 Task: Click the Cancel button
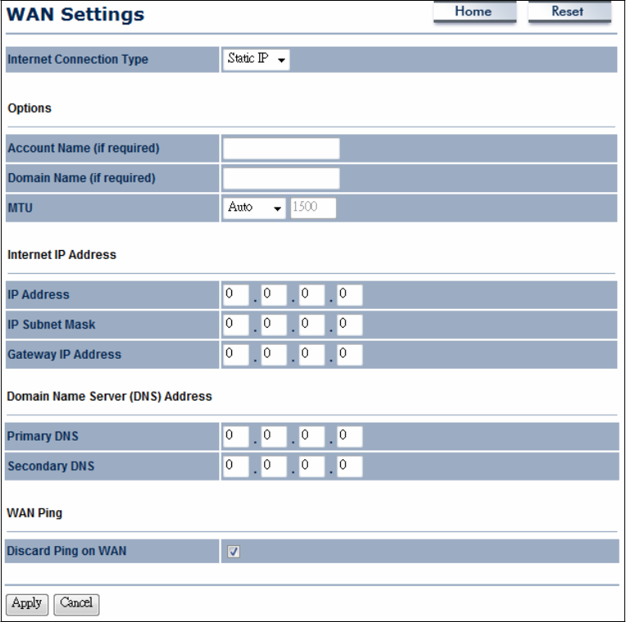pyautogui.click(x=76, y=604)
